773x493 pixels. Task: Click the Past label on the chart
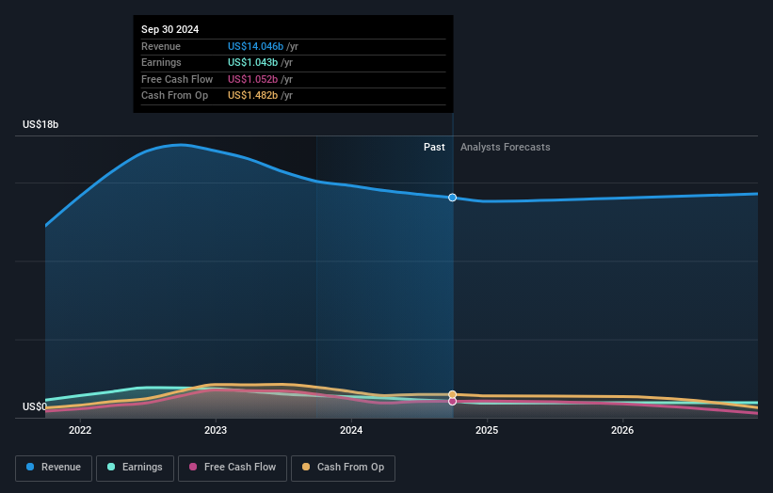point(434,148)
